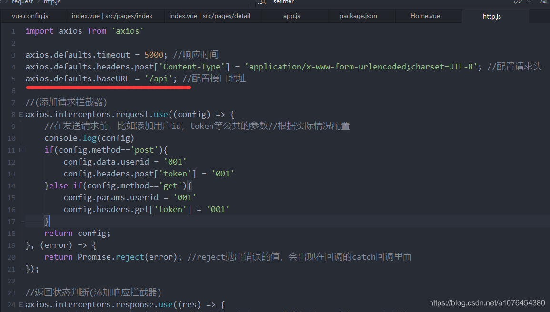Toggle the match case "Aa" icon
Viewport: 550px width, 312px height.
[543, 2]
